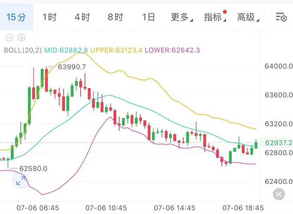Click the red notification dot on 指标
This screenshot has width=293, height=214.
(225, 12)
